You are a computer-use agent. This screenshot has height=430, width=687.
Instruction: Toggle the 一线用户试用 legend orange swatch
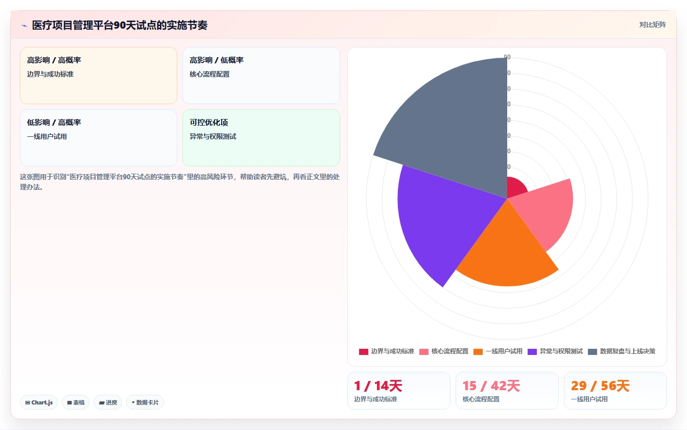tap(478, 351)
